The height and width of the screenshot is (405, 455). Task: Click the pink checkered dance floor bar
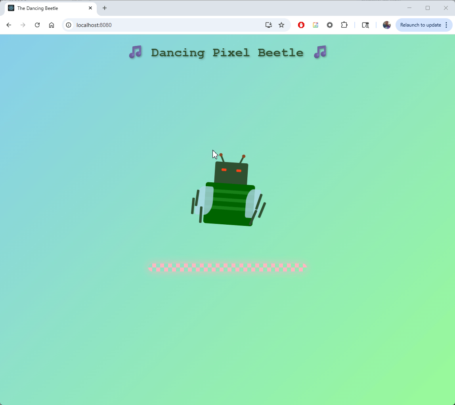click(x=227, y=267)
